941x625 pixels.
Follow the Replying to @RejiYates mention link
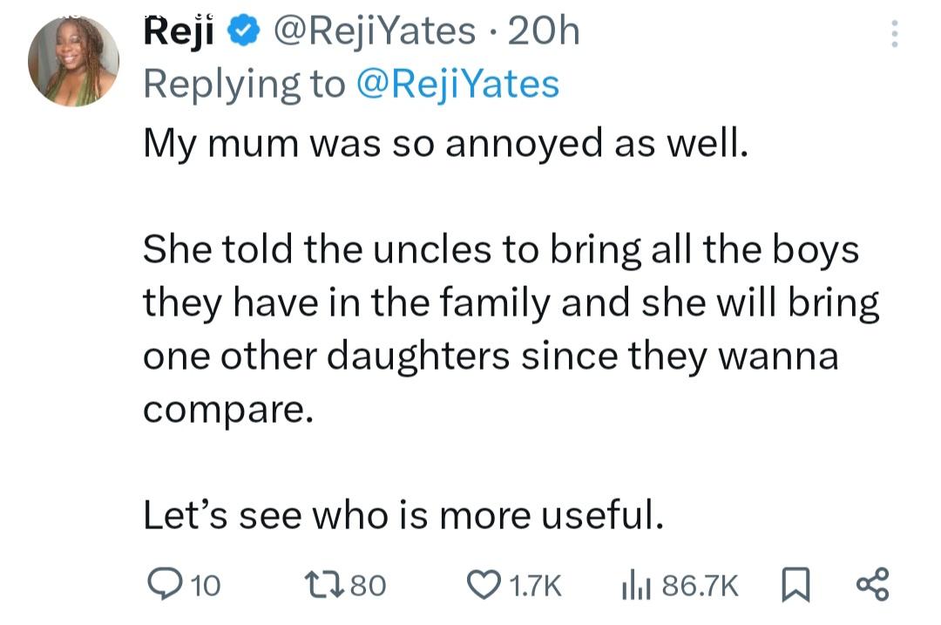[x=459, y=84]
